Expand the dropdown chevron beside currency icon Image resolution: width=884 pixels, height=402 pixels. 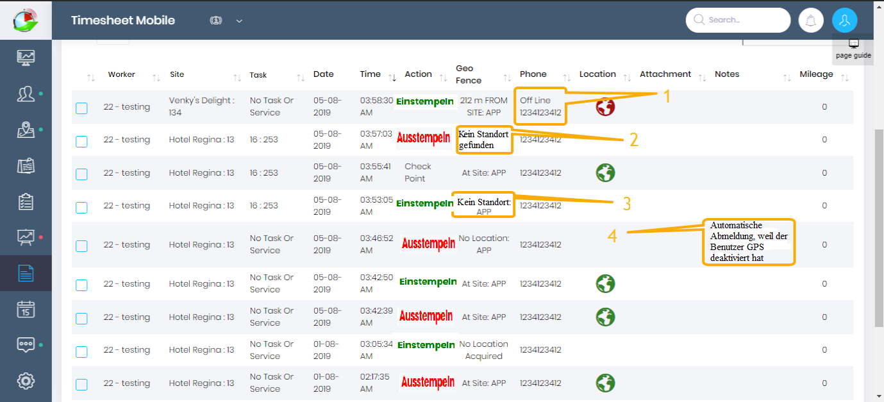tap(239, 21)
